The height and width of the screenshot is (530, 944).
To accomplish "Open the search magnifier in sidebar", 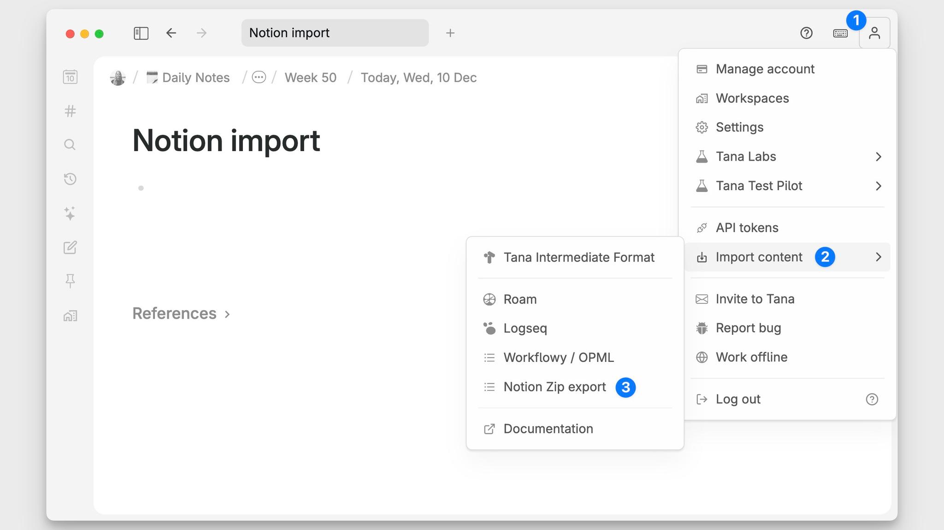I will [70, 145].
